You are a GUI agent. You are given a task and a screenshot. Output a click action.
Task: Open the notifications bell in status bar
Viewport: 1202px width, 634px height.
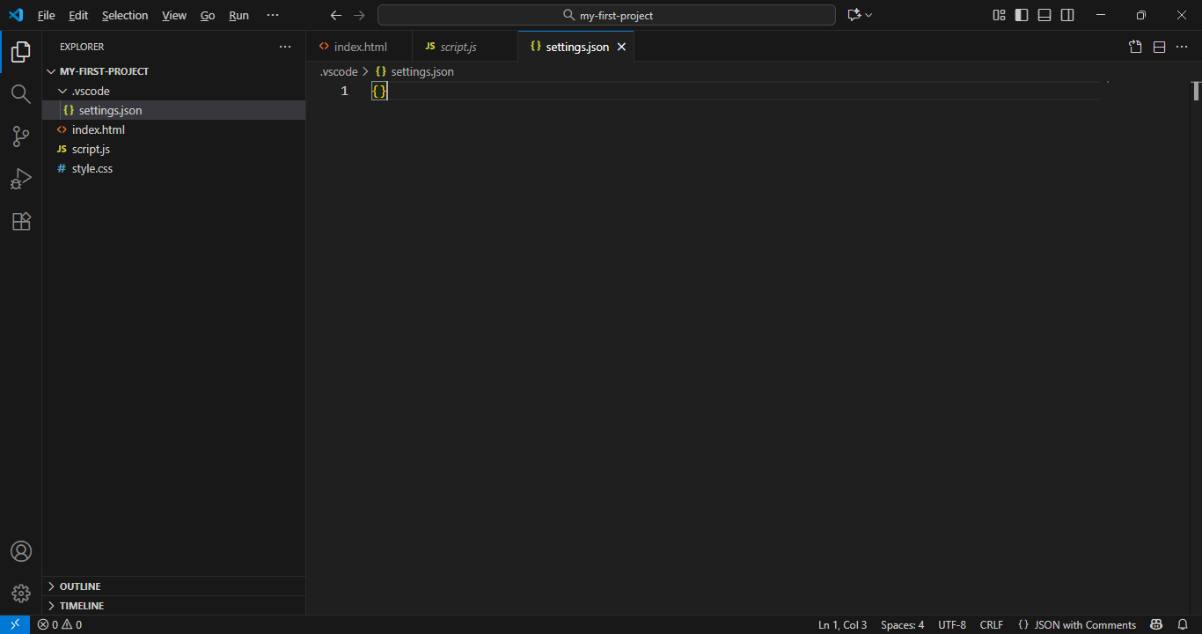pyautogui.click(x=1184, y=624)
